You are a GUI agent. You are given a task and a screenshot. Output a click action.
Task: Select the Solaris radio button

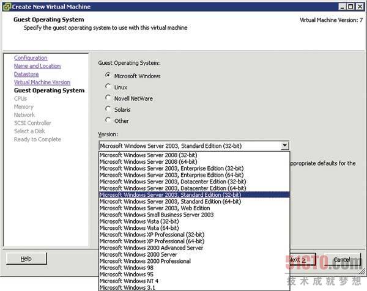click(x=108, y=109)
